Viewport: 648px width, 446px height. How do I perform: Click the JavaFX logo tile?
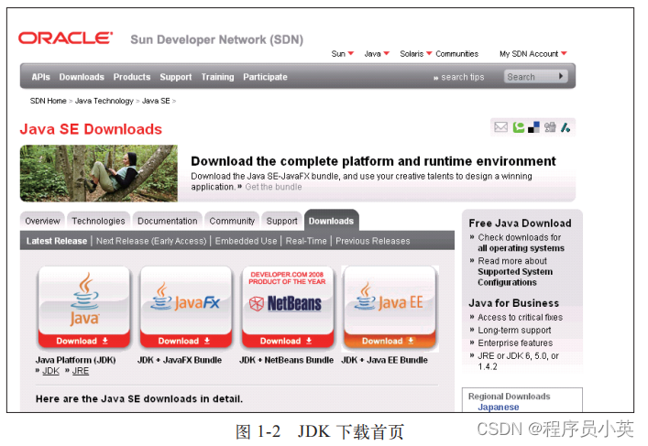click(185, 302)
